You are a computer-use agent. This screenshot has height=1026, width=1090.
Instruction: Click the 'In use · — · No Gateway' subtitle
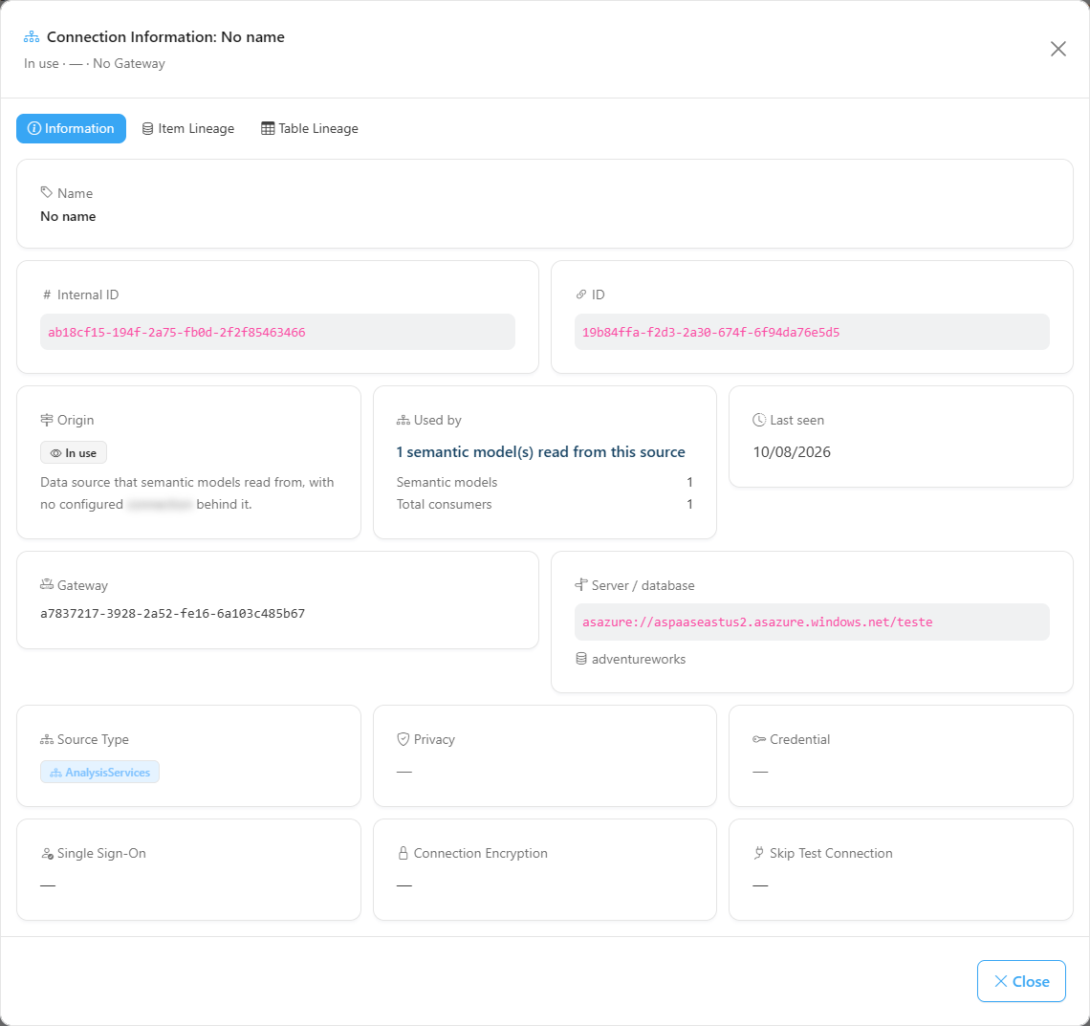coord(95,63)
